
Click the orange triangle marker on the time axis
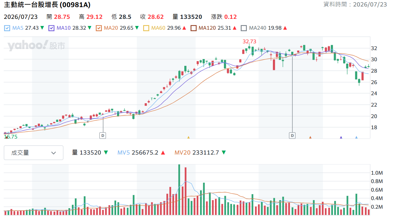pyautogui.click(x=310, y=137)
